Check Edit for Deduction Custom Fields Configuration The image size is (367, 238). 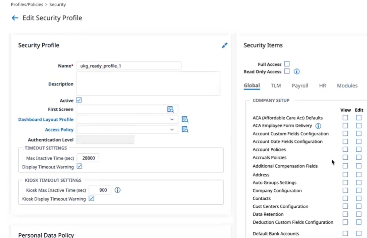click(x=359, y=222)
